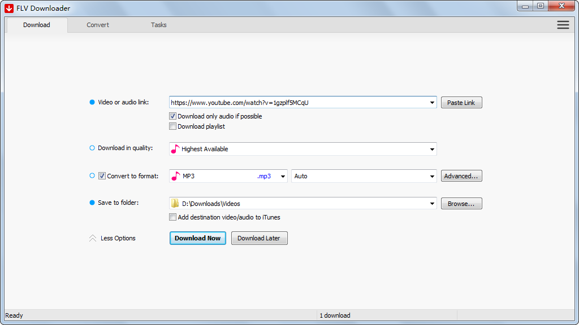Open the Tasks tab
Viewport: 579px width, 325px height.
159,25
